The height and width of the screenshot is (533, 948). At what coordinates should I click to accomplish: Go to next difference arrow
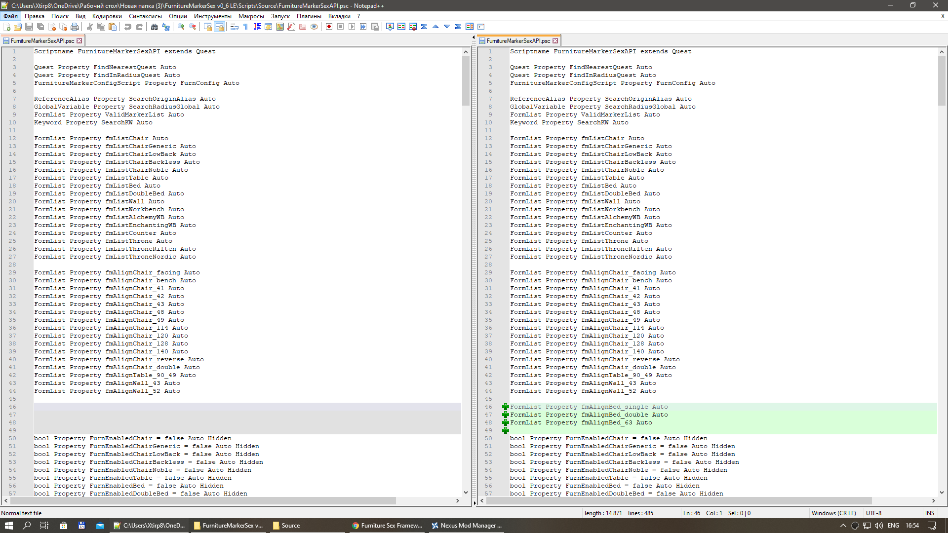point(447,27)
